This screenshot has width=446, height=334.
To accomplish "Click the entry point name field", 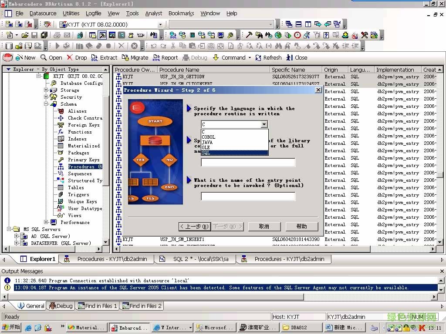I will point(248,196).
